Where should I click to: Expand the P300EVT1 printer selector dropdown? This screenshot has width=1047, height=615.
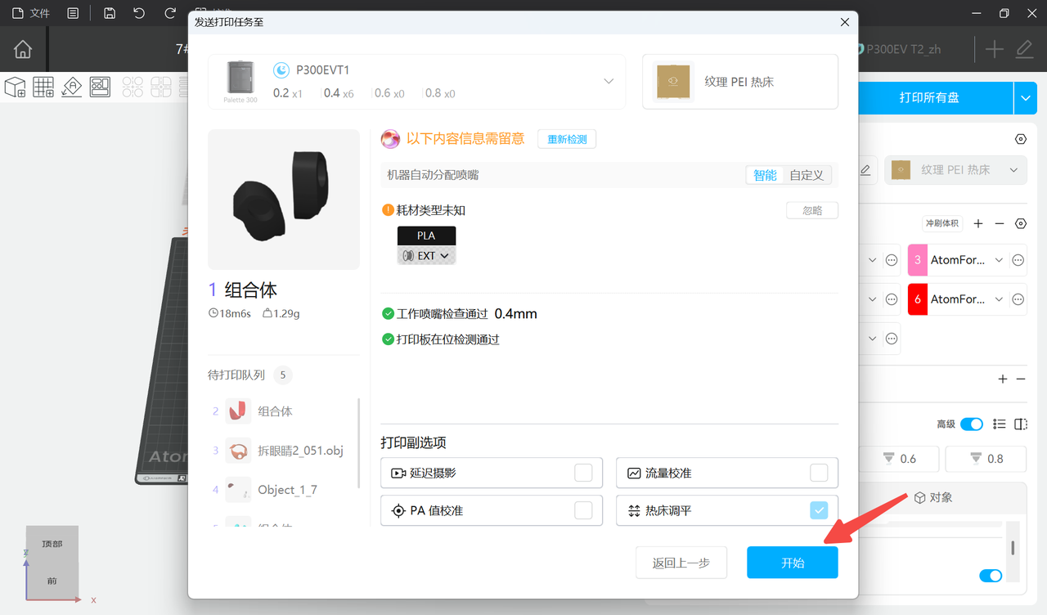click(609, 81)
